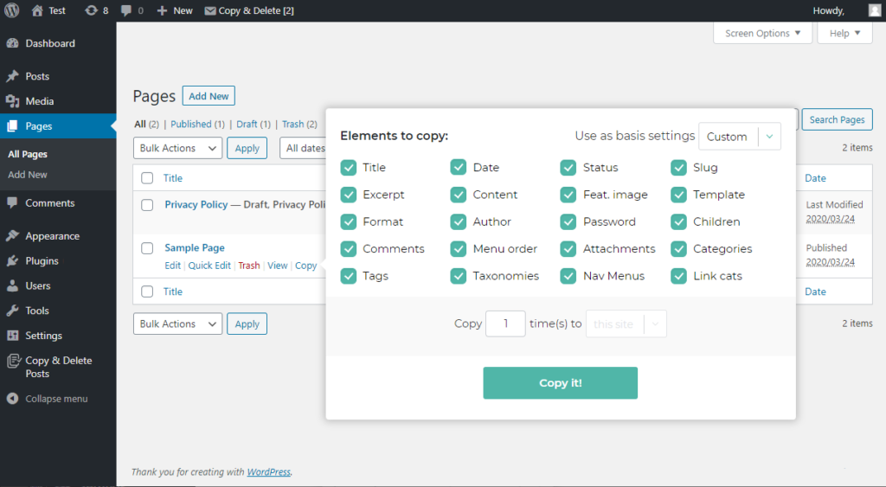Open the top Bulk Actions dropdown

click(x=177, y=148)
